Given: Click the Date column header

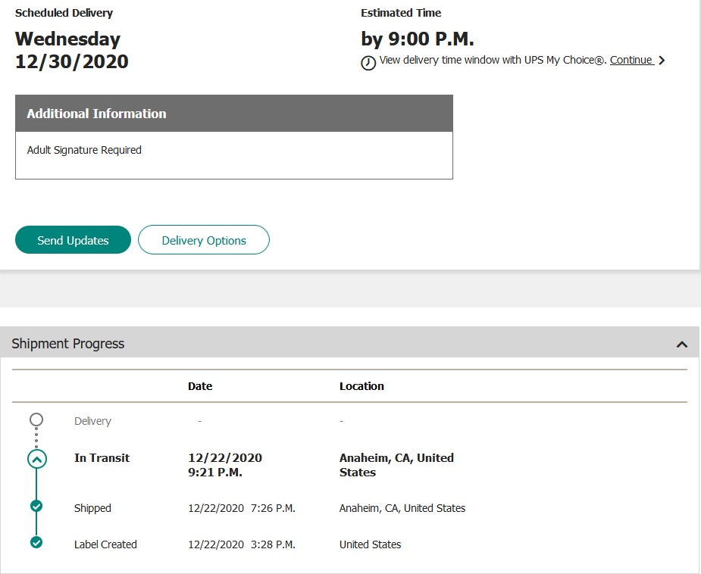Looking at the screenshot, I should [200, 386].
